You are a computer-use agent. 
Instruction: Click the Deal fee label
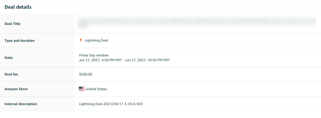coord(11,74)
